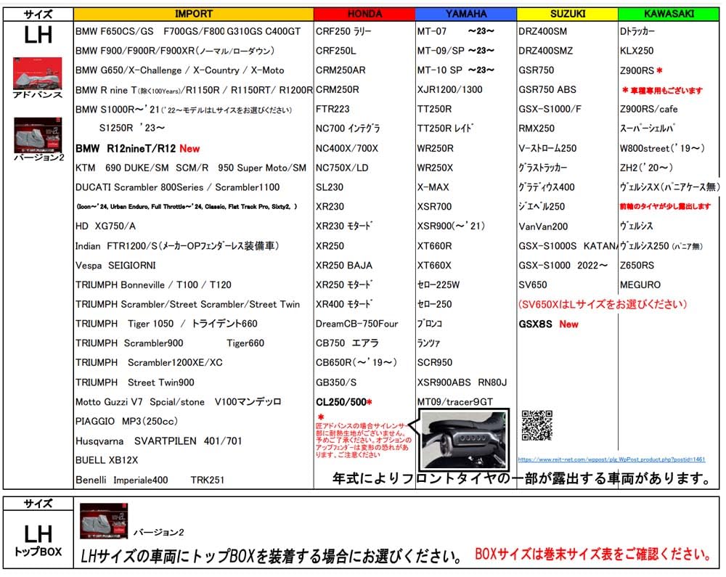This screenshot has height=577, width=726.
Task: Click the バージョン2 cover thumbnail under LH
Action: (x=38, y=135)
